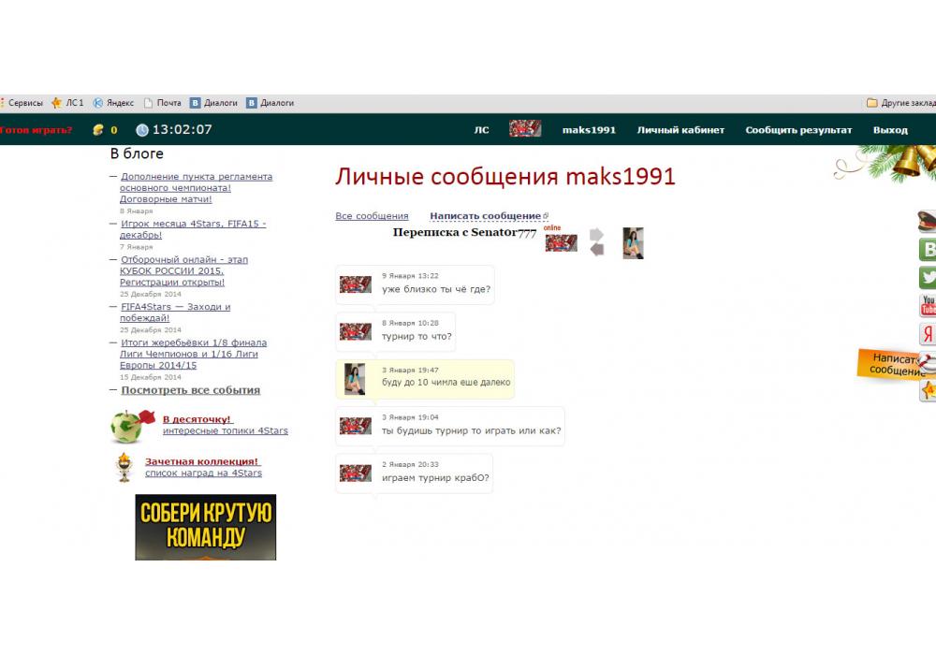Open the Все сообщения link
The image size is (936, 655).
click(372, 216)
